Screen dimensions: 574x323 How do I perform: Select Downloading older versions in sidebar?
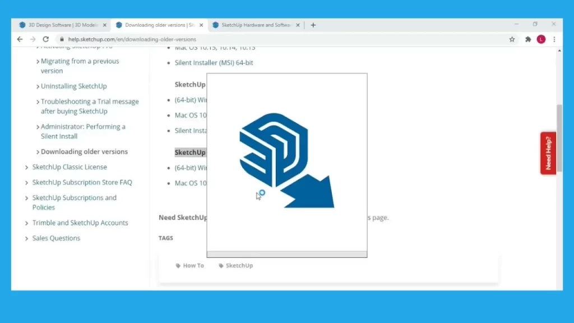coord(84,151)
